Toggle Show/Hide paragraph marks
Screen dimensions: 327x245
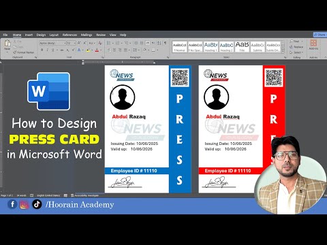[x=166, y=43]
